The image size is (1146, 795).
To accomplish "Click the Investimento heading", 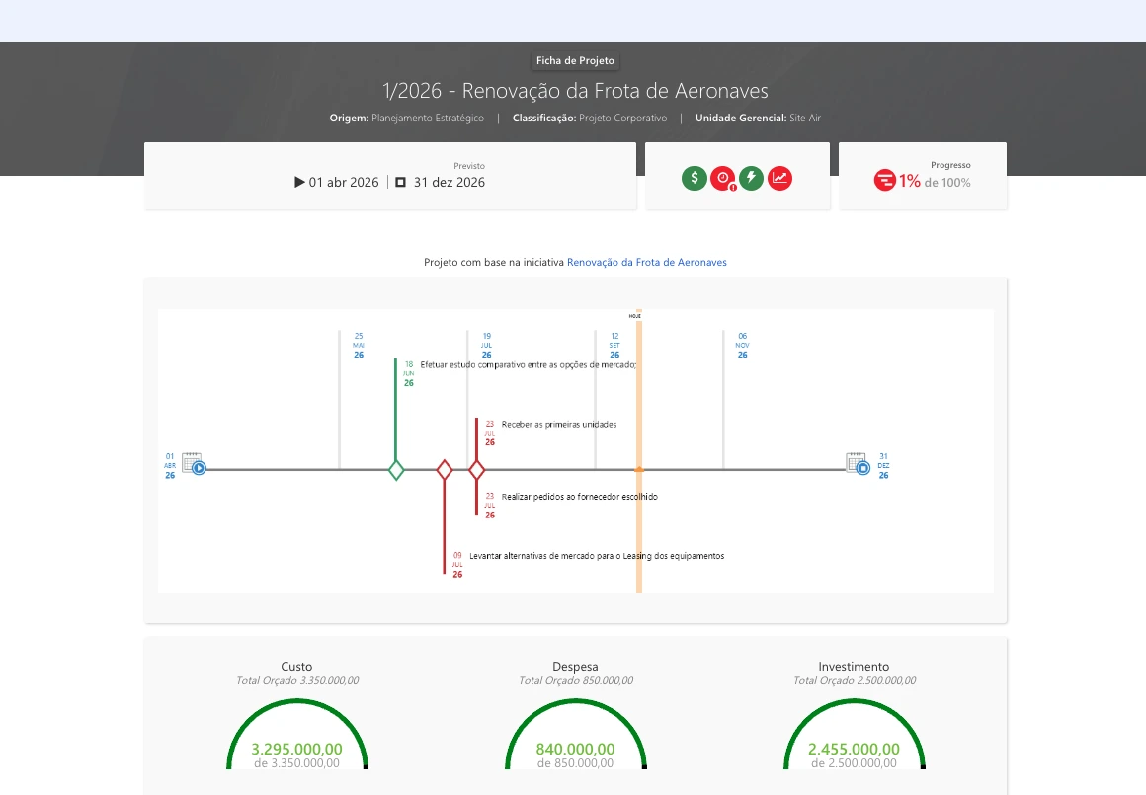I will coord(854,667).
